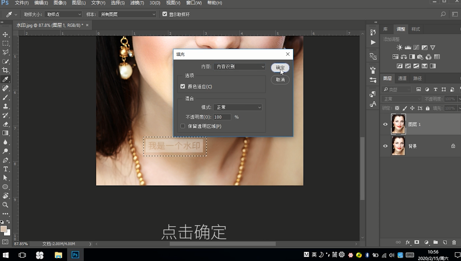Select the Move tool

coord(5,34)
